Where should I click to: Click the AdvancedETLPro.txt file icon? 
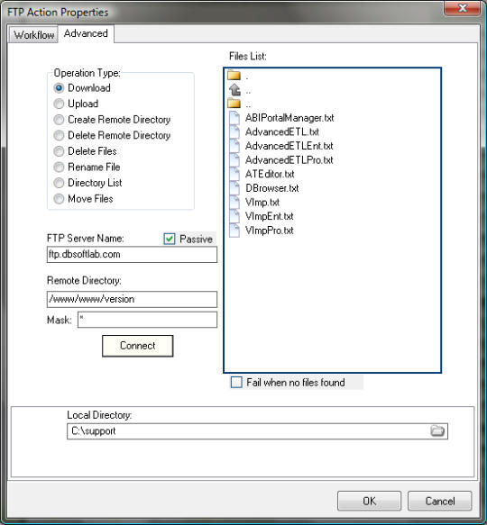click(234, 160)
